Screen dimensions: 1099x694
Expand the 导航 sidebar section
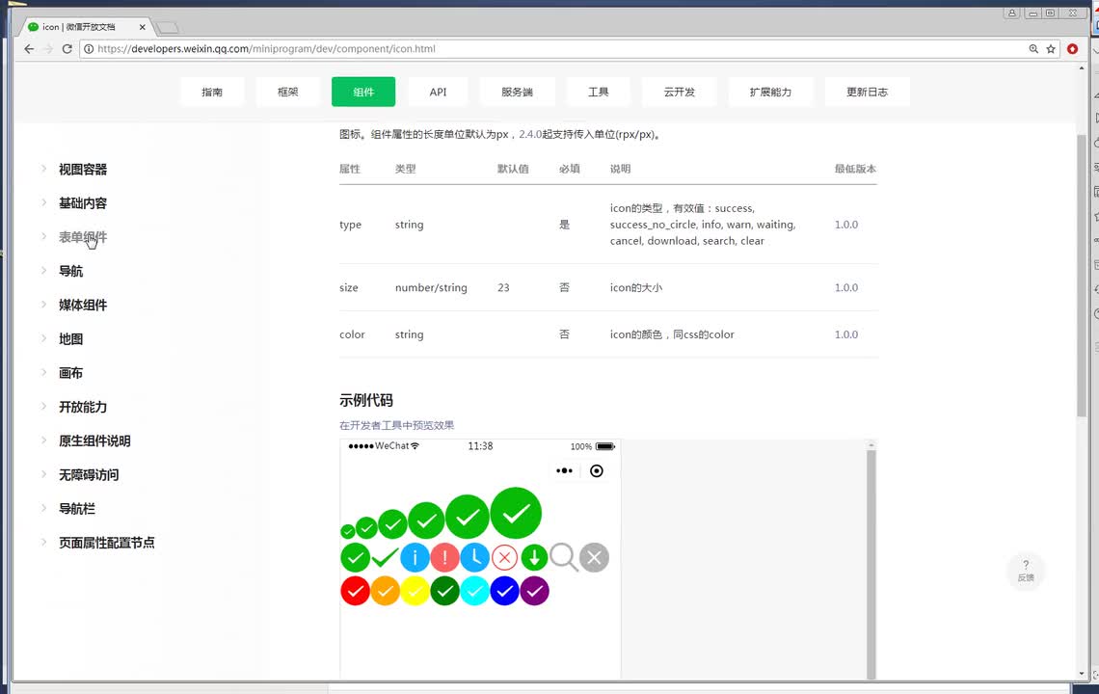click(x=70, y=271)
